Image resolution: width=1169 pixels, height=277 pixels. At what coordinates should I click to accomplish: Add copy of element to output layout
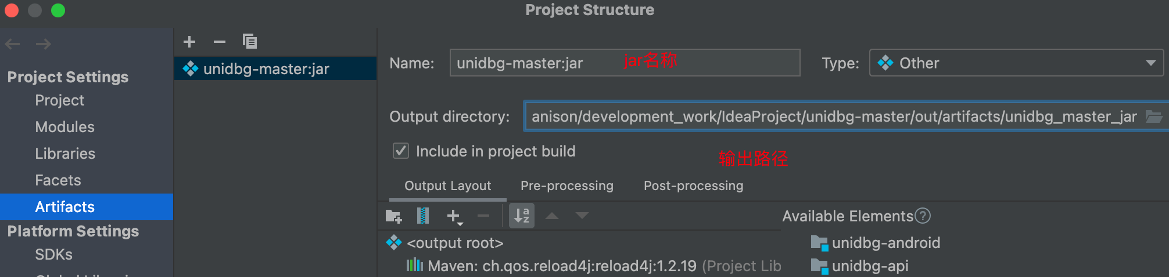coord(455,216)
